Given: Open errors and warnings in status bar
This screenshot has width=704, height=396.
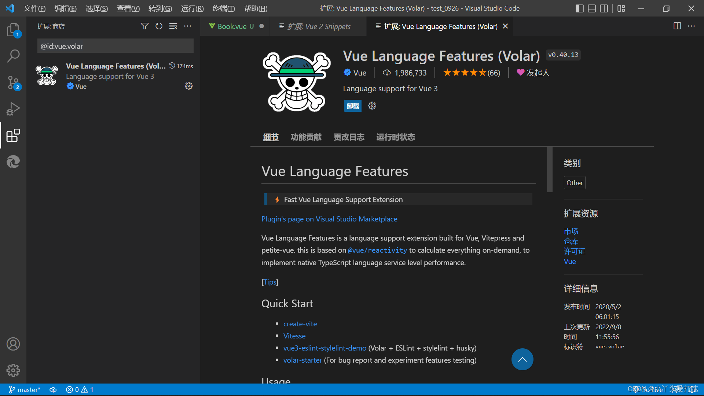Looking at the screenshot, I should click(80, 389).
